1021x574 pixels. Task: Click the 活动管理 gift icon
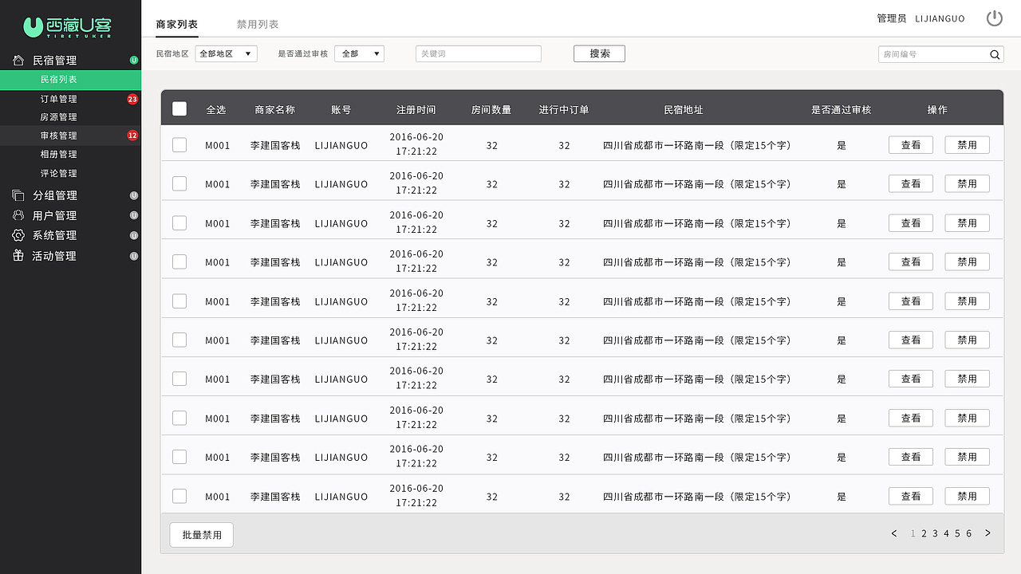pos(18,255)
